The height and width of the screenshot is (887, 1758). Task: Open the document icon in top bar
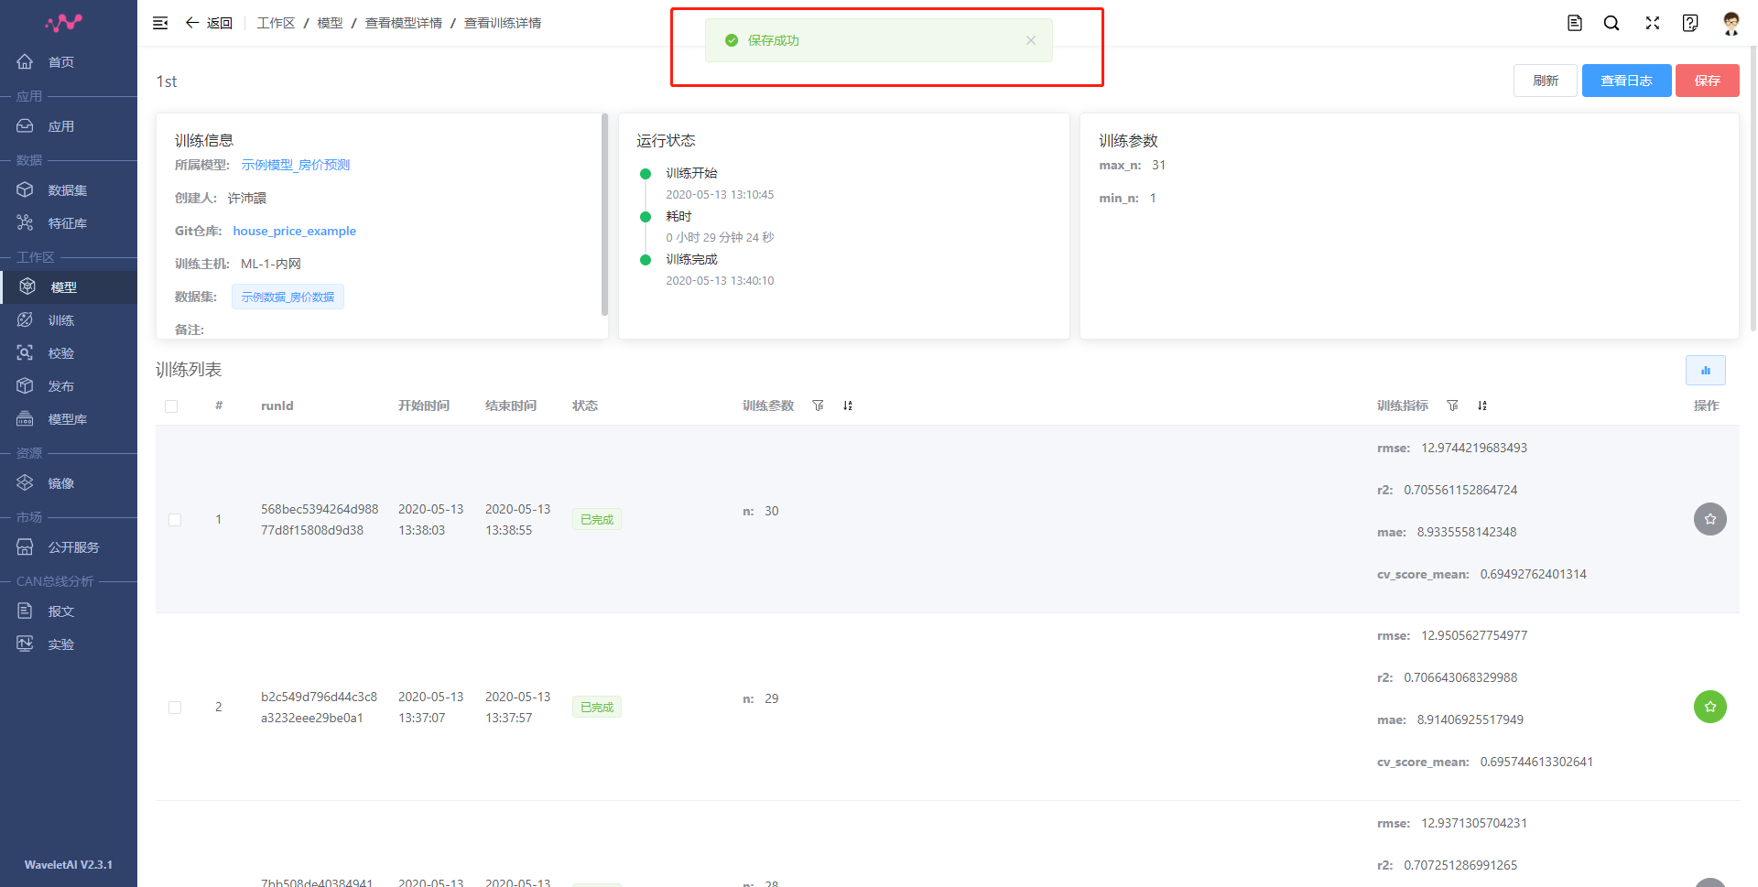pos(1575,23)
